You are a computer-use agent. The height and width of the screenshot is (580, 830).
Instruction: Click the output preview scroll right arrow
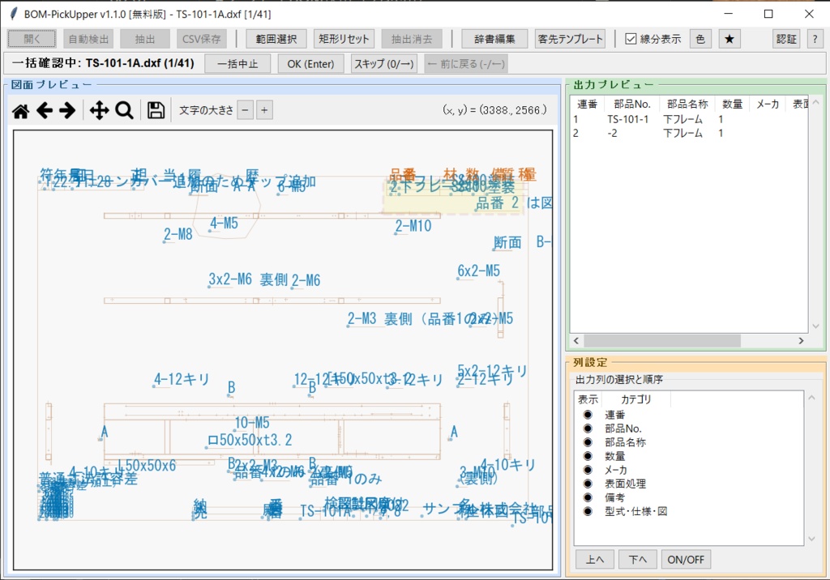[x=801, y=341]
